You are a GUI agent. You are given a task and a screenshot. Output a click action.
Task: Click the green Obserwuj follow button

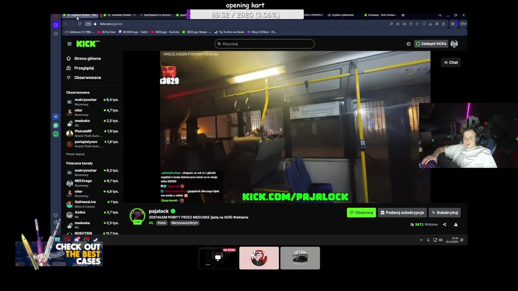[361, 213]
